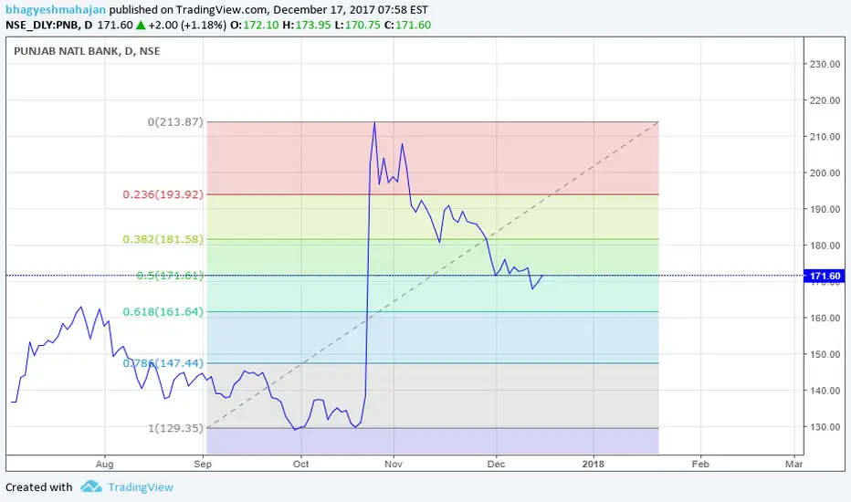851x502 pixels.
Task: Click the 171.60 current price label
Action: pyautogui.click(x=825, y=277)
